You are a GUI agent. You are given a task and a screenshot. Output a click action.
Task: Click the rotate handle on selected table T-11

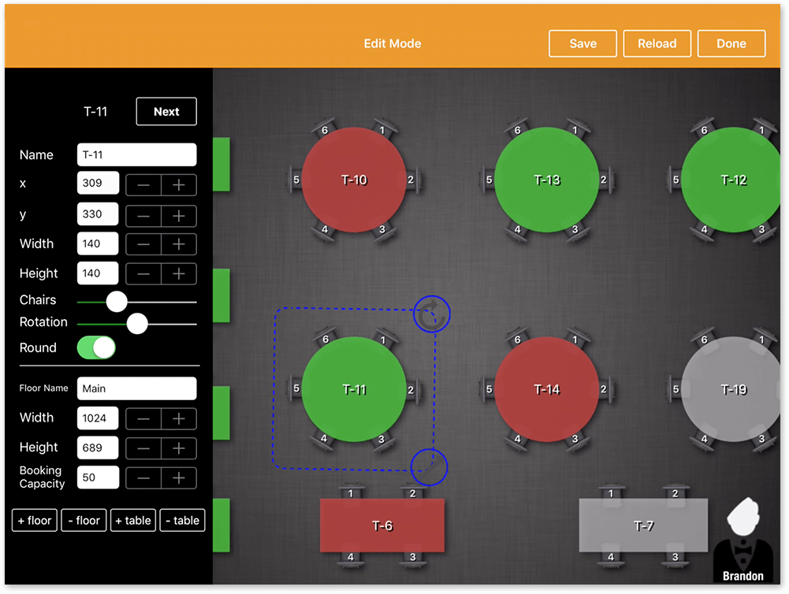pos(431,314)
